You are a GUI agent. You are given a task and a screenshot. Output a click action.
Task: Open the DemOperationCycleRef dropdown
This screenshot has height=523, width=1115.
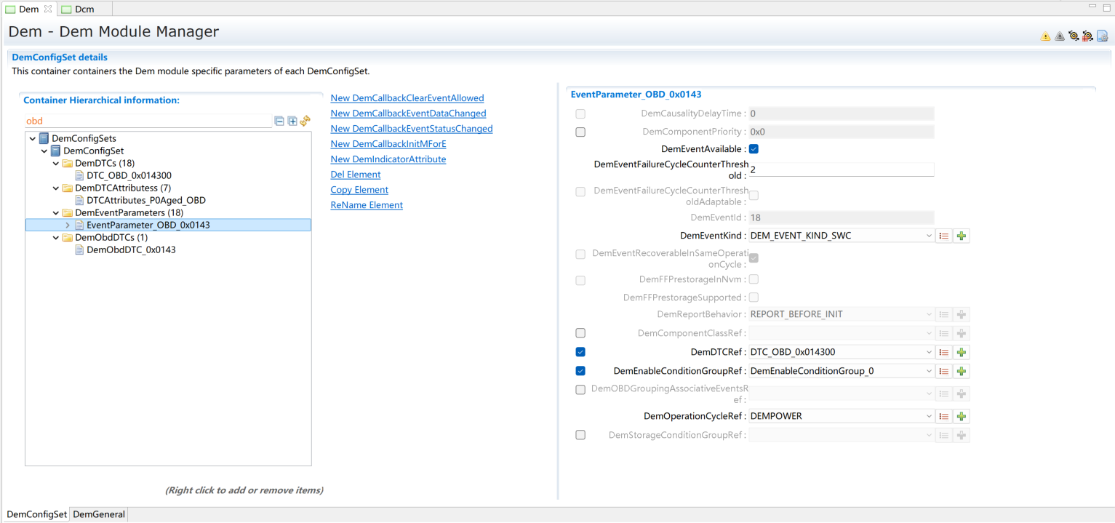tap(929, 417)
